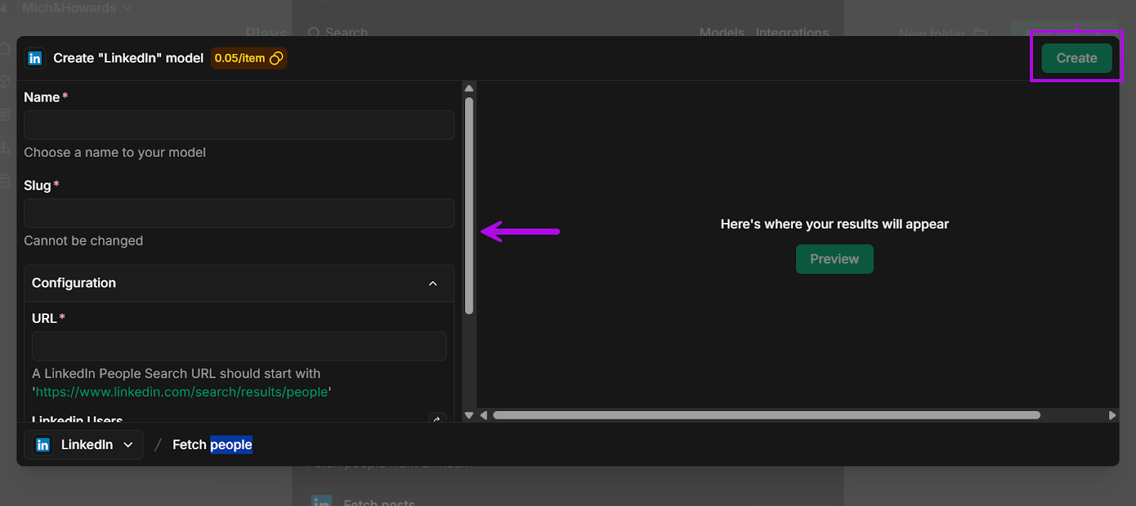
Task: Click the icon beside Linkedin Users label
Action: 437,419
